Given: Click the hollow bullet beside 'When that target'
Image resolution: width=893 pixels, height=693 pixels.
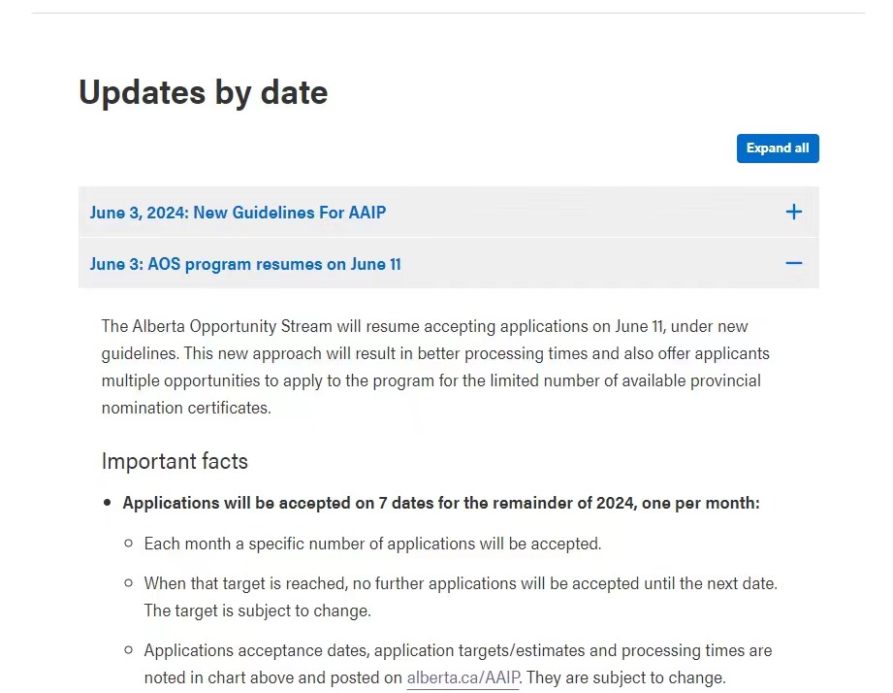Looking at the screenshot, I should [129, 583].
